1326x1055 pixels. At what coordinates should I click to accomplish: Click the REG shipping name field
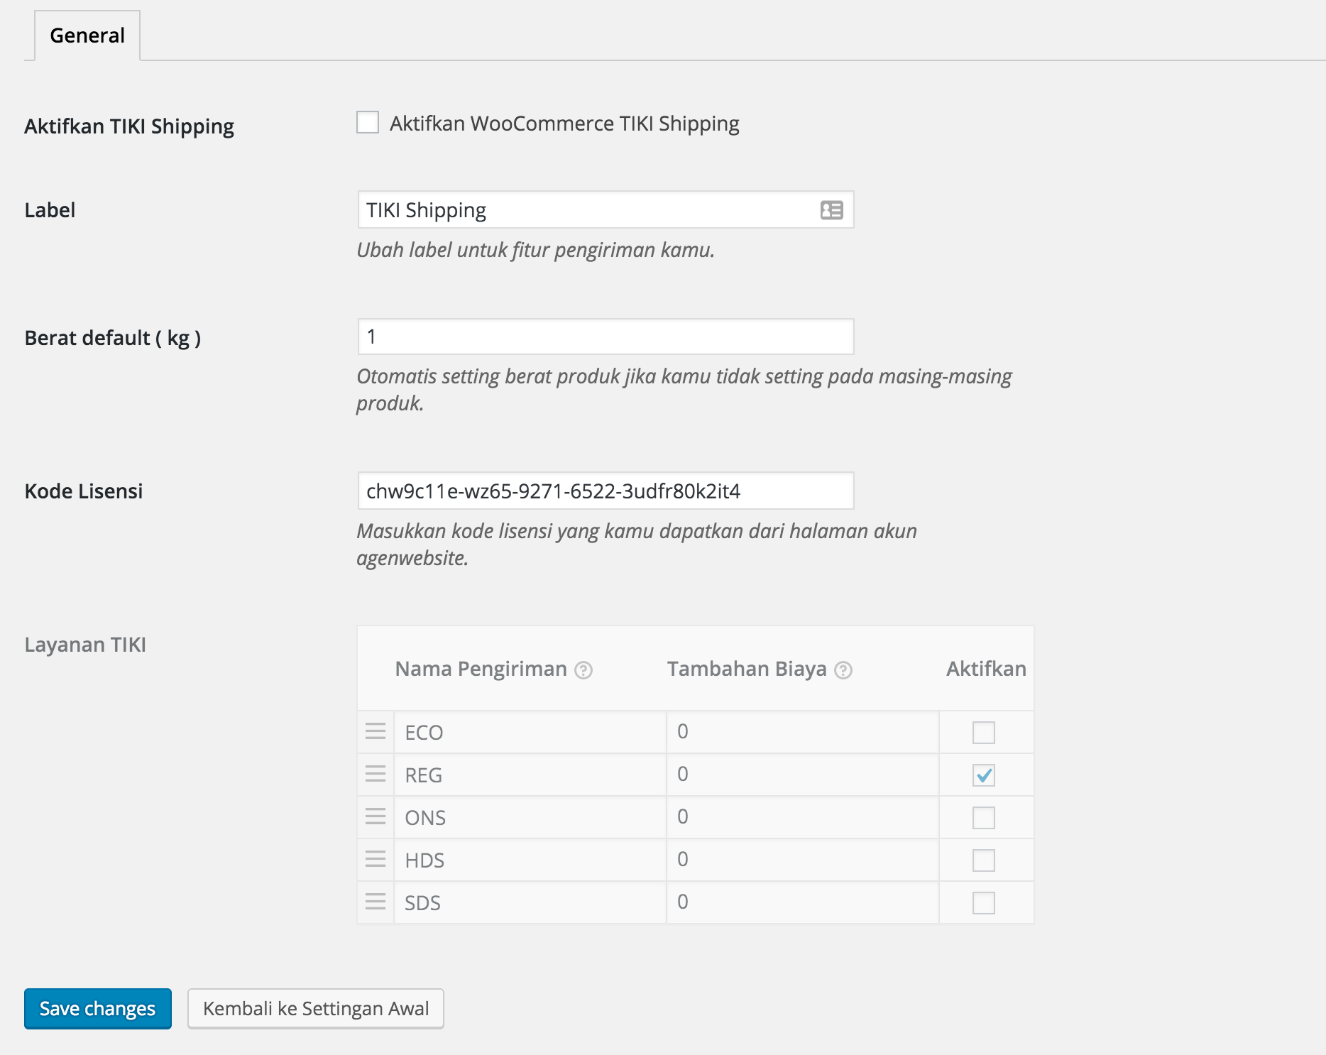click(x=530, y=775)
